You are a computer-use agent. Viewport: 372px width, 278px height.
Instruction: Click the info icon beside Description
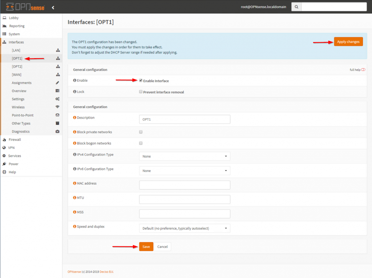click(x=75, y=118)
